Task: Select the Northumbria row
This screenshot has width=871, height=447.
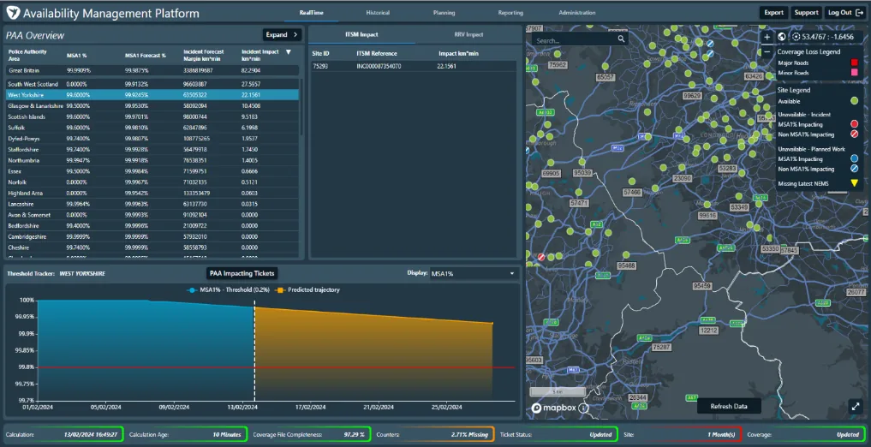Action: click(152, 160)
